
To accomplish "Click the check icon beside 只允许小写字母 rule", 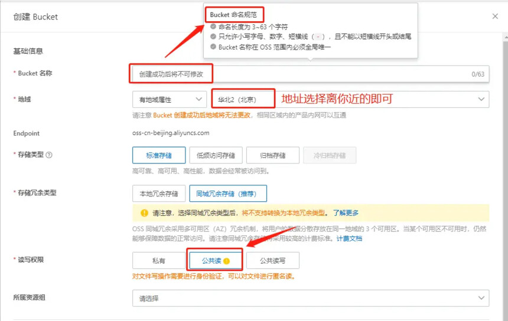I will pos(213,37).
